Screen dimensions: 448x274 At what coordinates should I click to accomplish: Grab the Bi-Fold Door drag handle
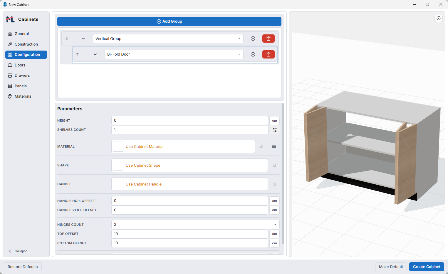pyautogui.click(x=78, y=54)
